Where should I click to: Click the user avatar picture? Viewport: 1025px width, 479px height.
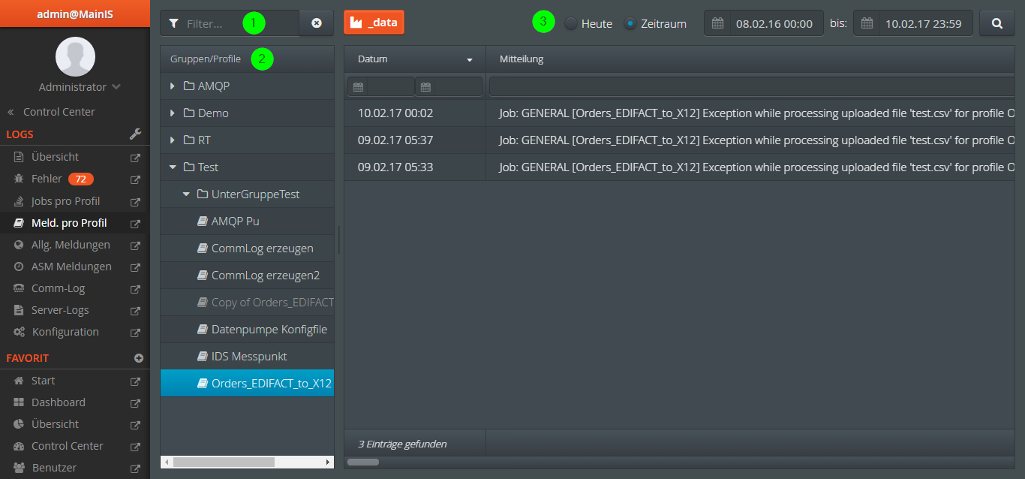click(x=75, y=57)
